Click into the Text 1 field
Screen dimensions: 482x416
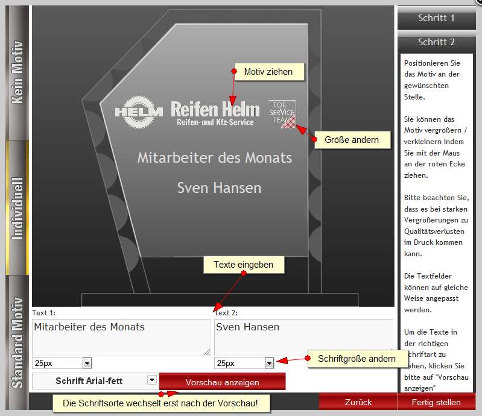point(121,338)
